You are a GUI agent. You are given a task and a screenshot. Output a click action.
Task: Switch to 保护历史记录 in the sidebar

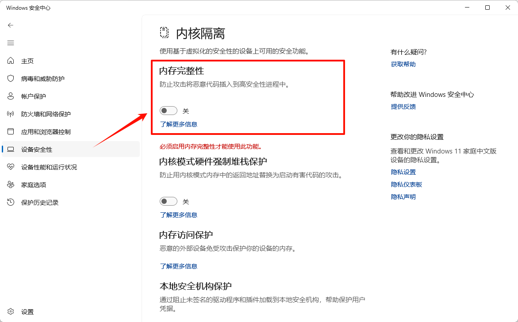tap(40, 202)
